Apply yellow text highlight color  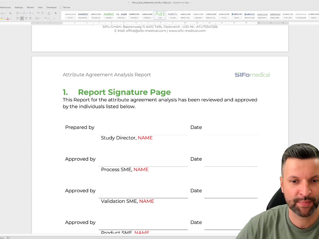tap(2, 18)
